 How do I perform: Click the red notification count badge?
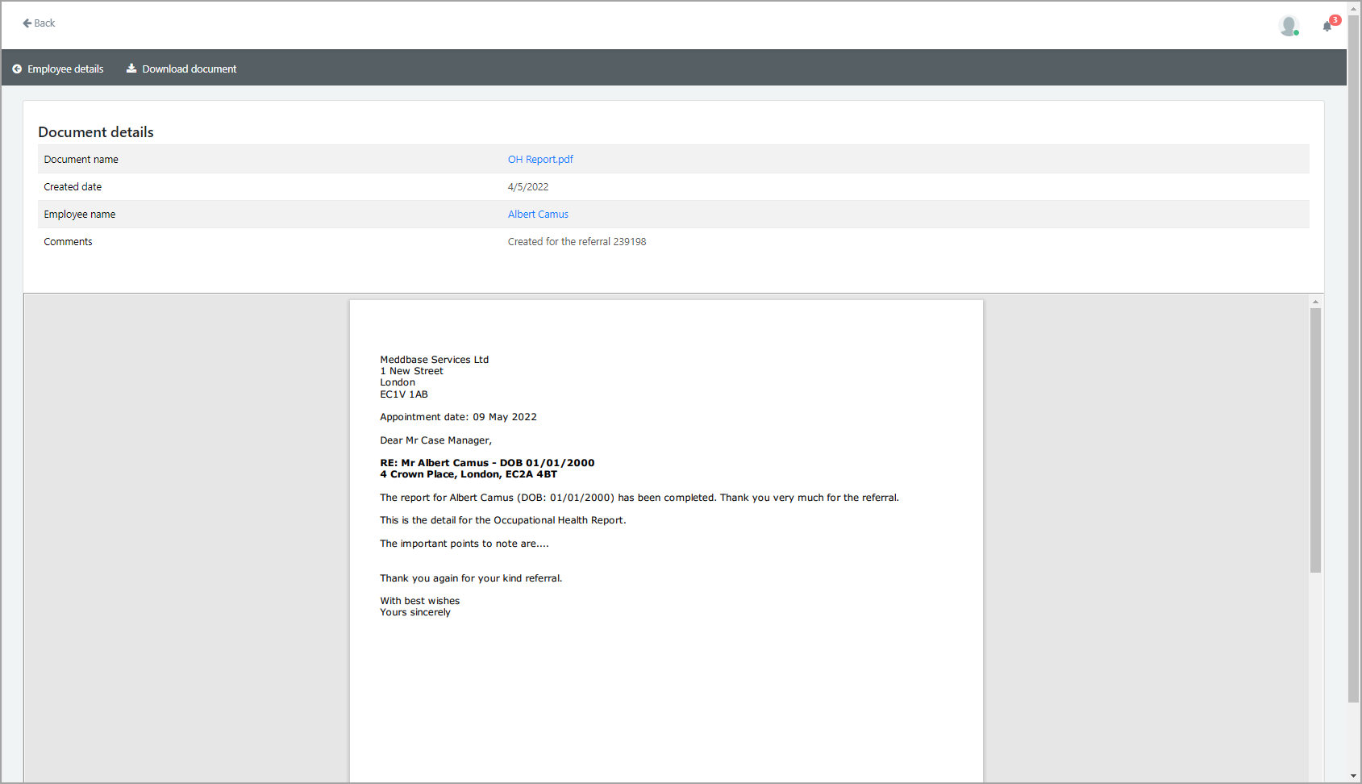point(1335,19)
